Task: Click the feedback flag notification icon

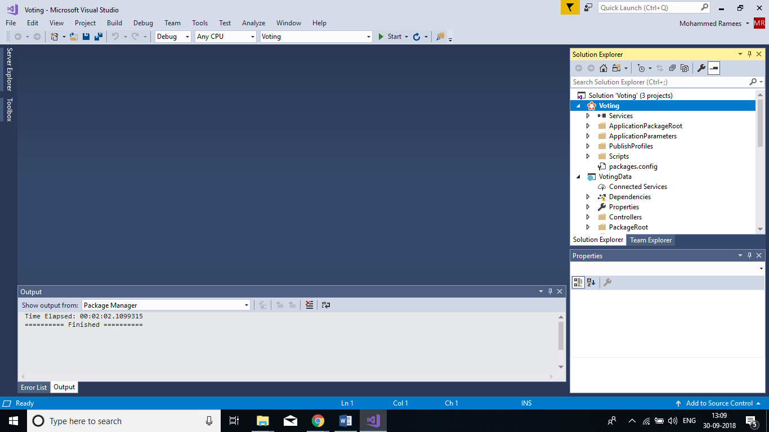Action: (570, 7)
